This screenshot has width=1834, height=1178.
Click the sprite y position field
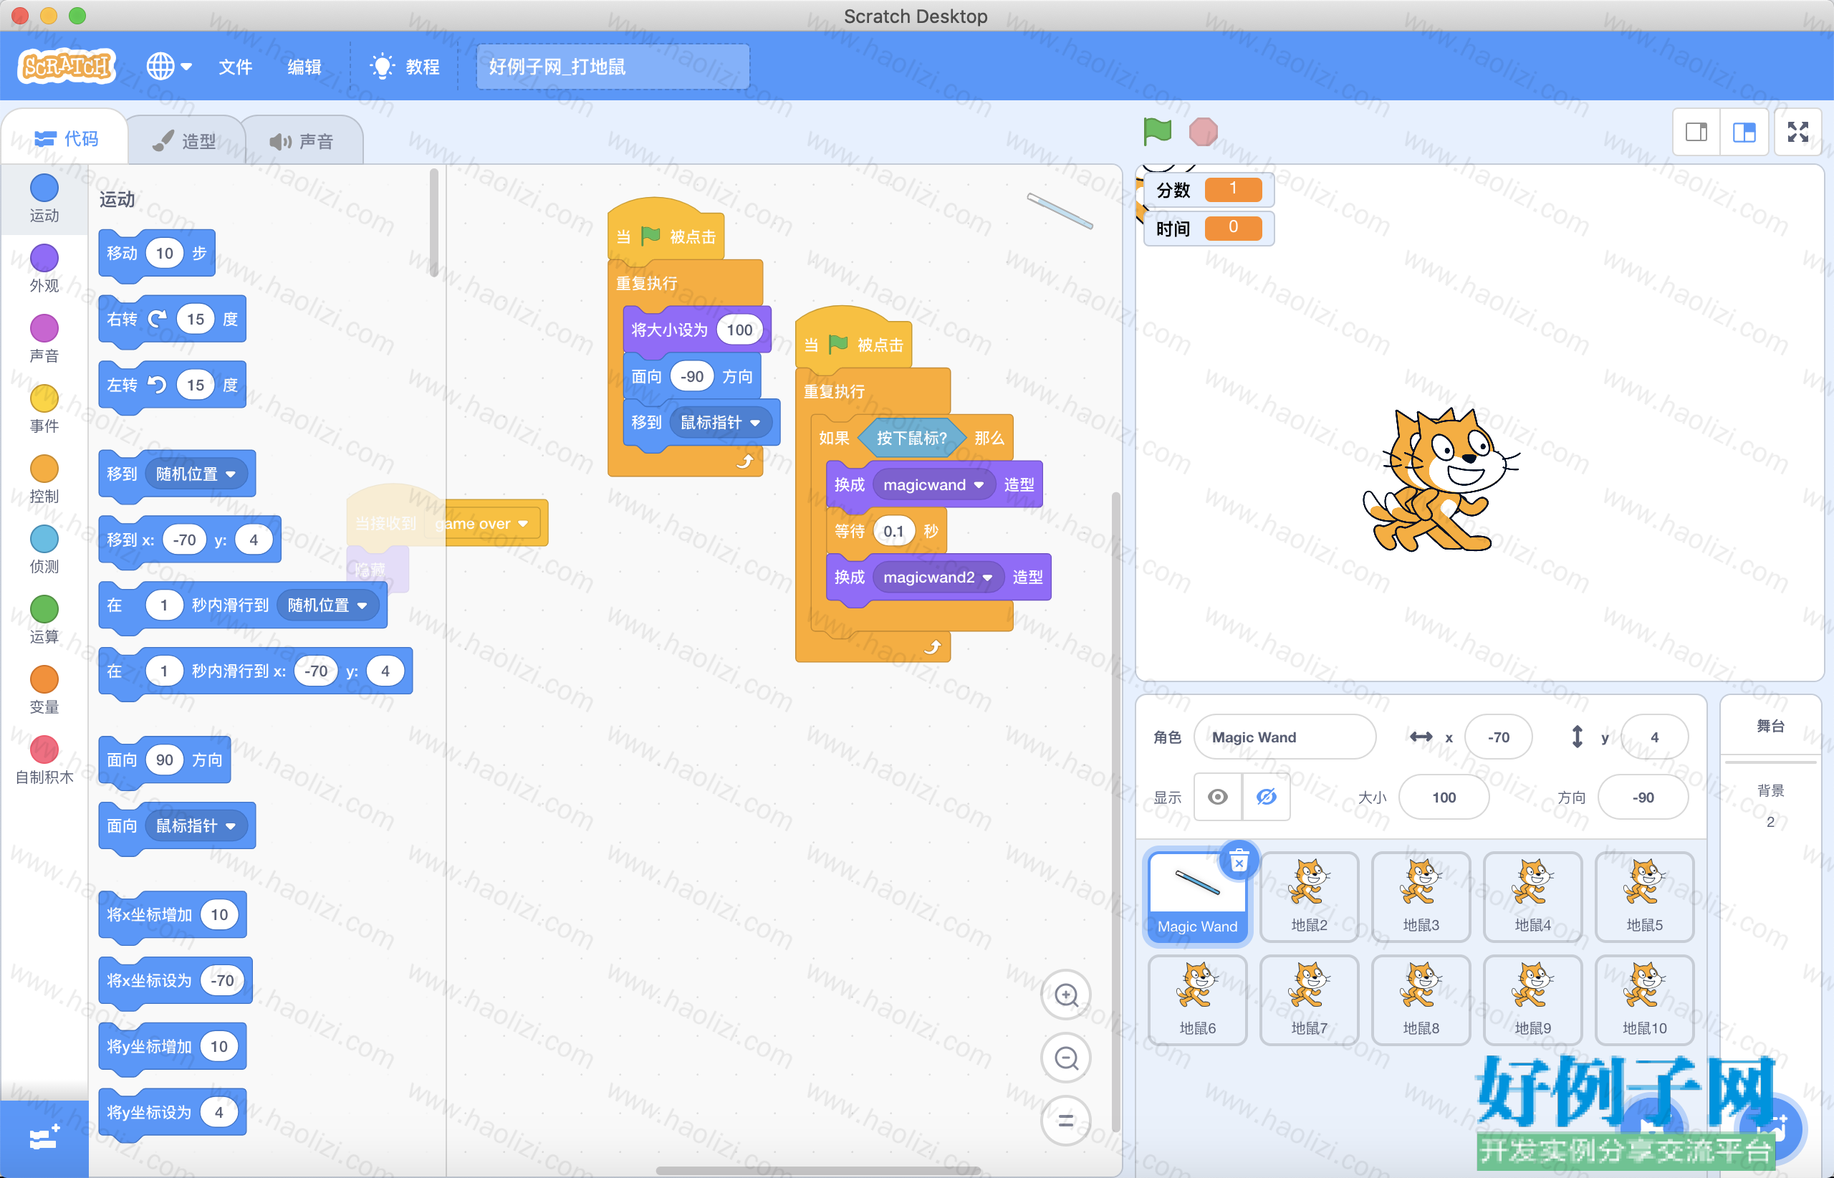point(1654,737)
